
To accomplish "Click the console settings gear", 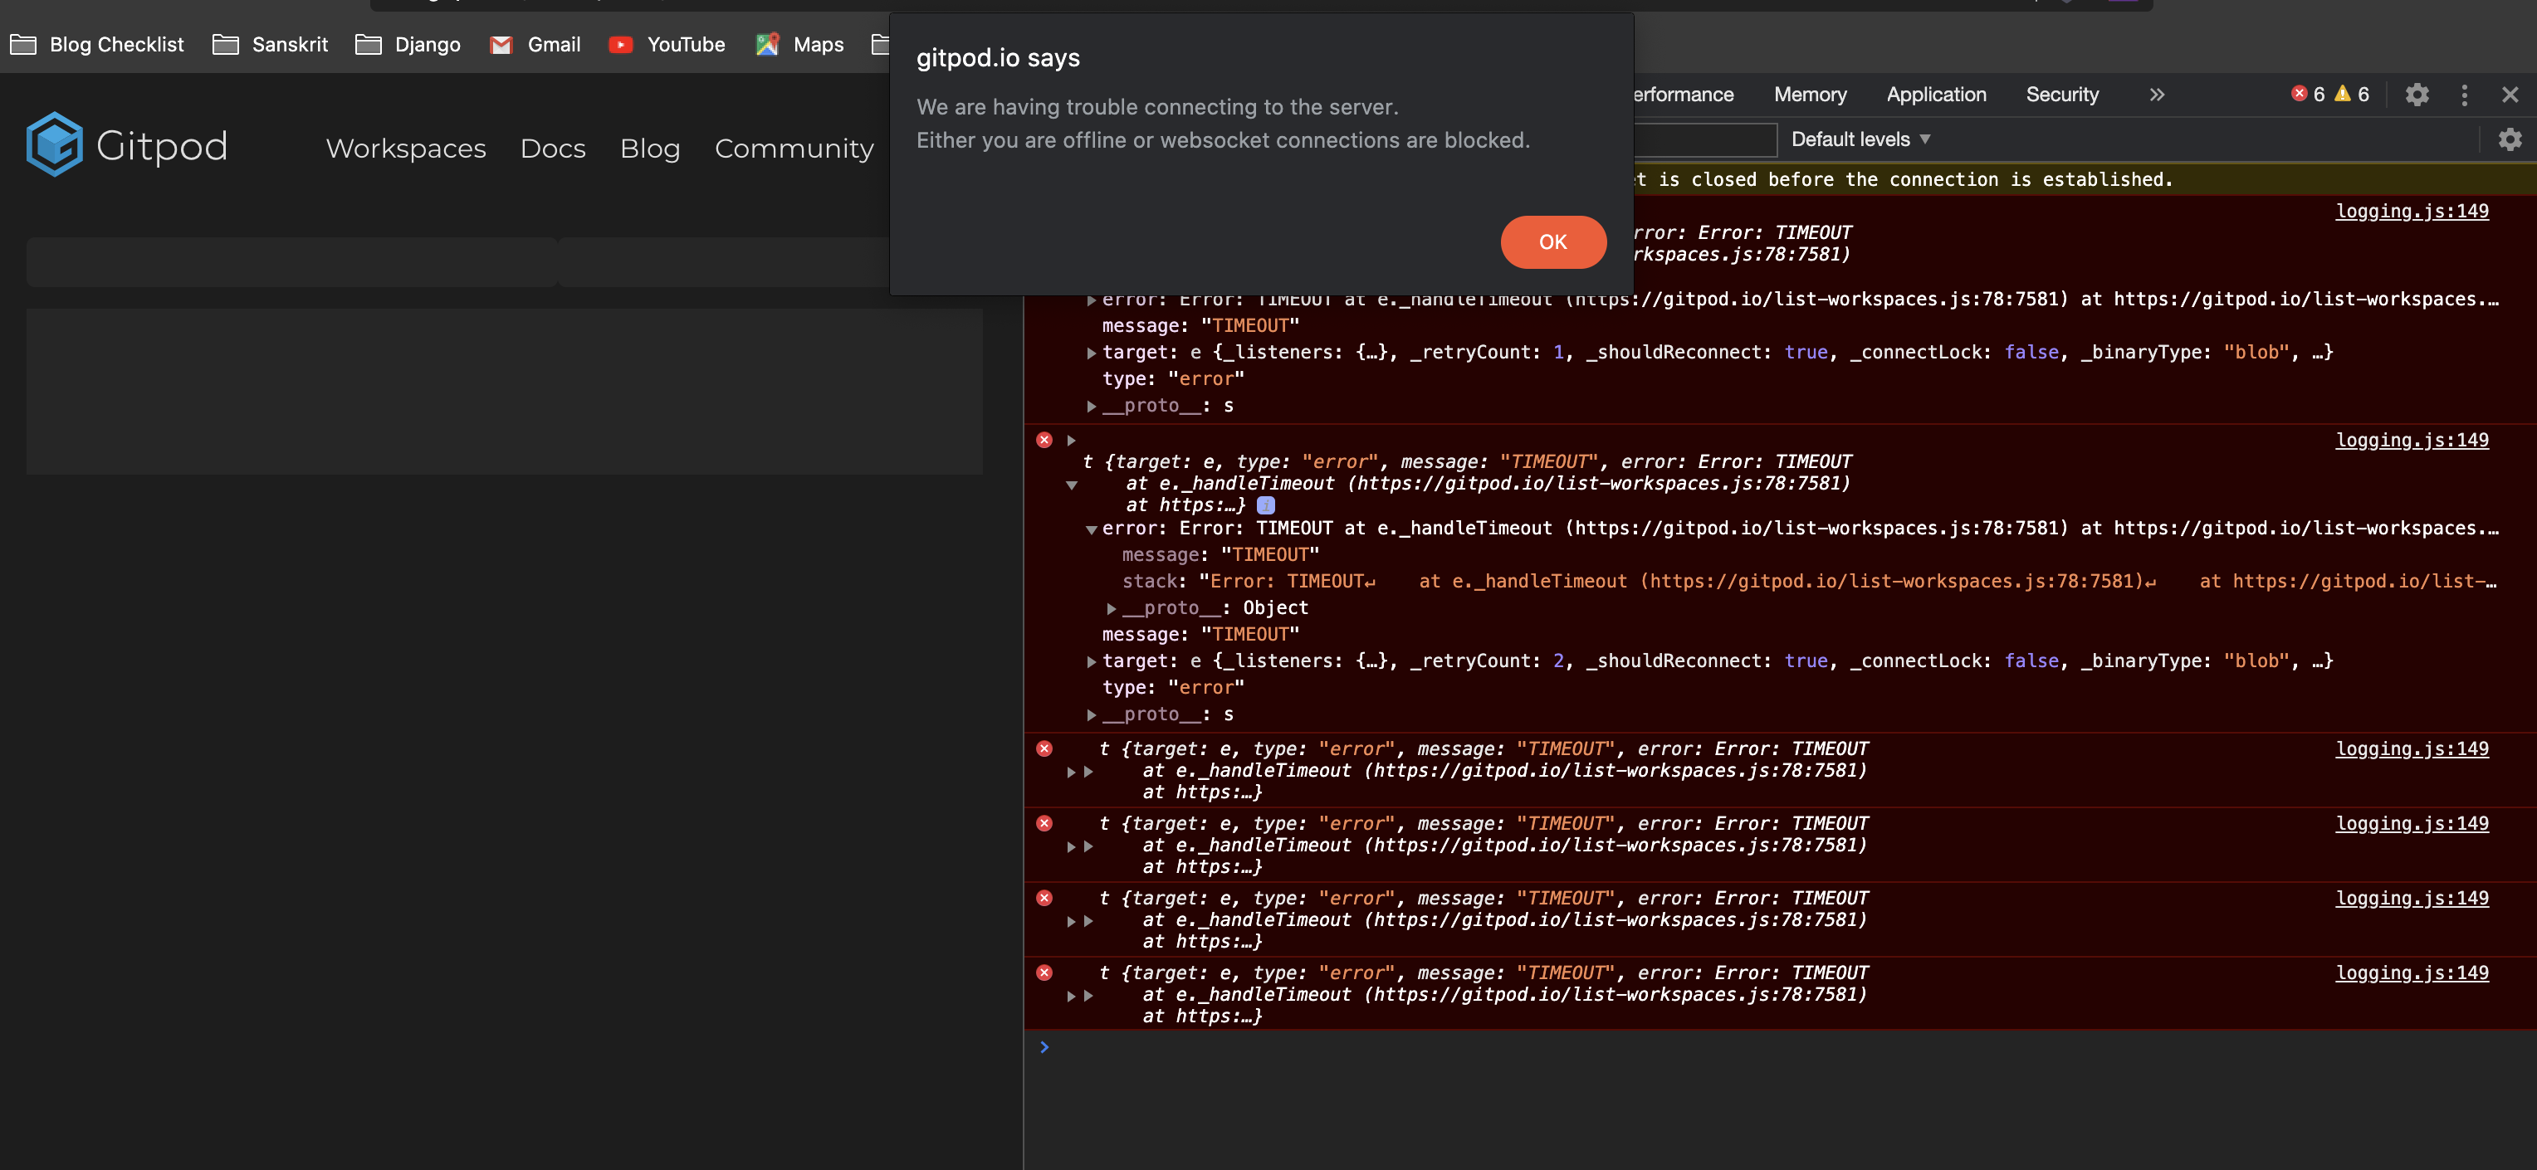I will pos(2510,139).
